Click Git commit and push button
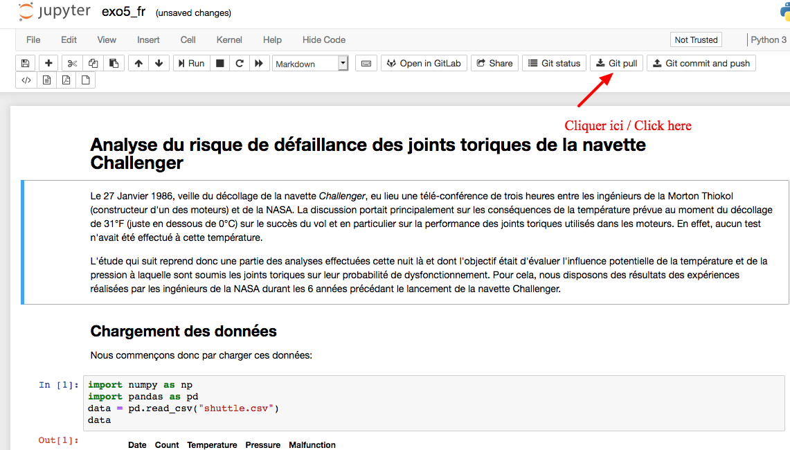The height and width of the screenshot is (450, 790). point(701,63)
